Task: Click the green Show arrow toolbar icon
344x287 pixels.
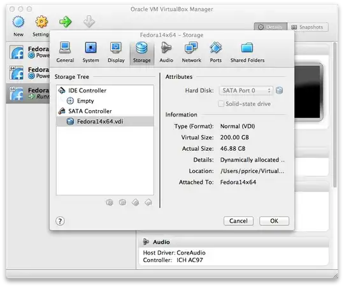Action: coord(66,22)
